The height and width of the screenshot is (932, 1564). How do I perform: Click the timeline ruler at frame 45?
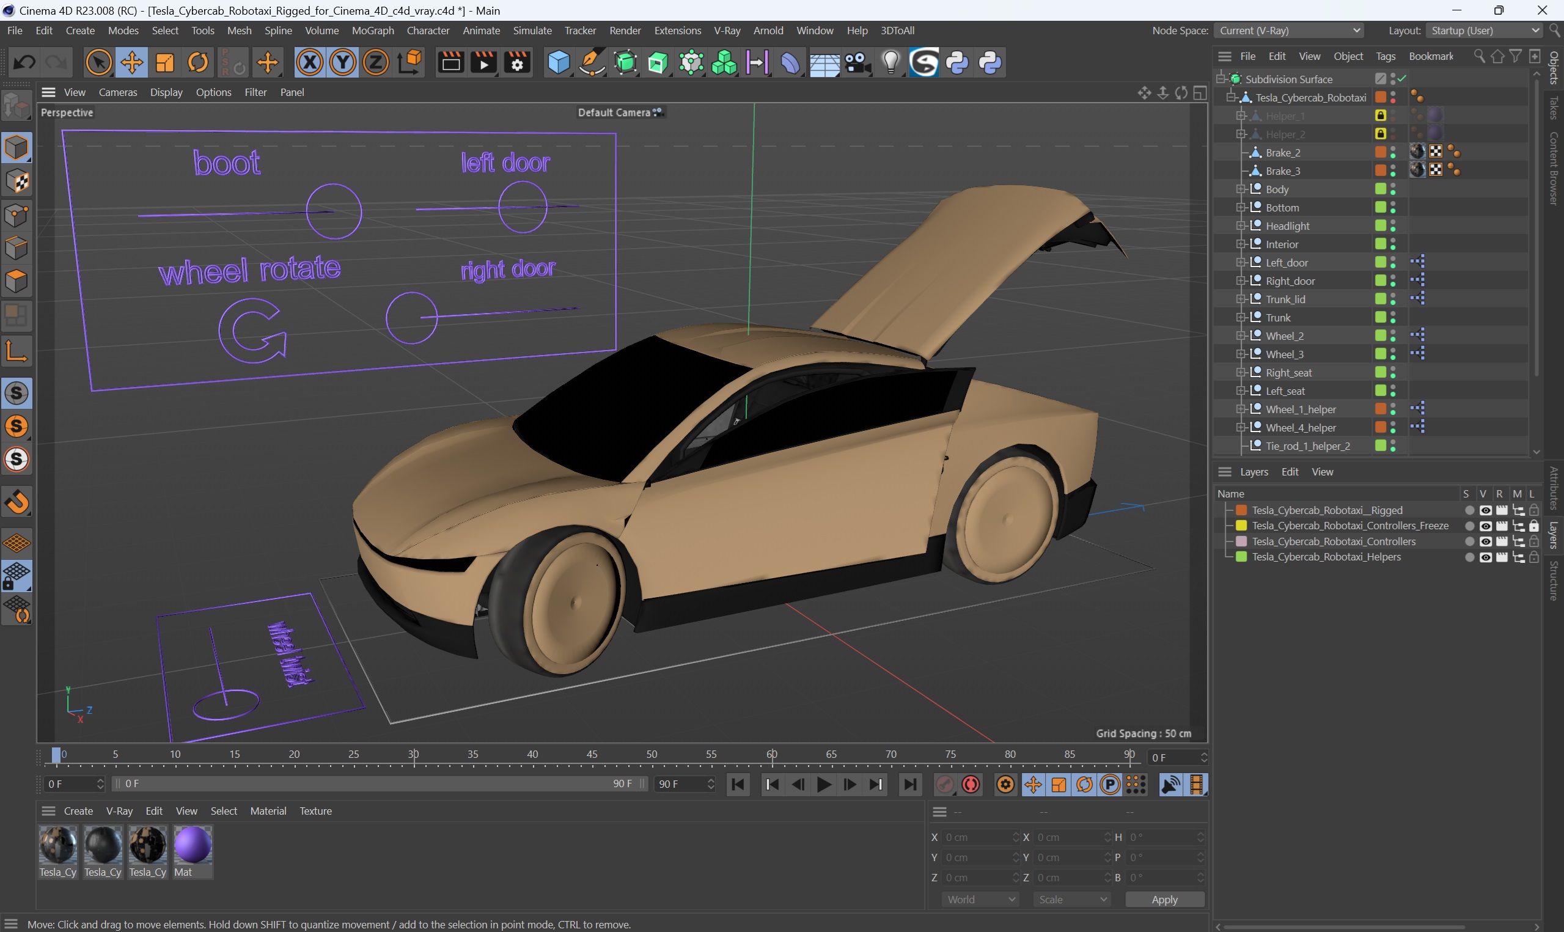point(592,754)
